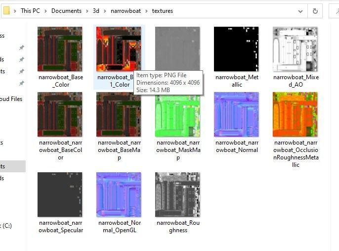Select the narrowboat_Roughness grayscale thumbnail
Image resolution: width=339 pixels, height=251 pixels.
click(x=177, y=195)
